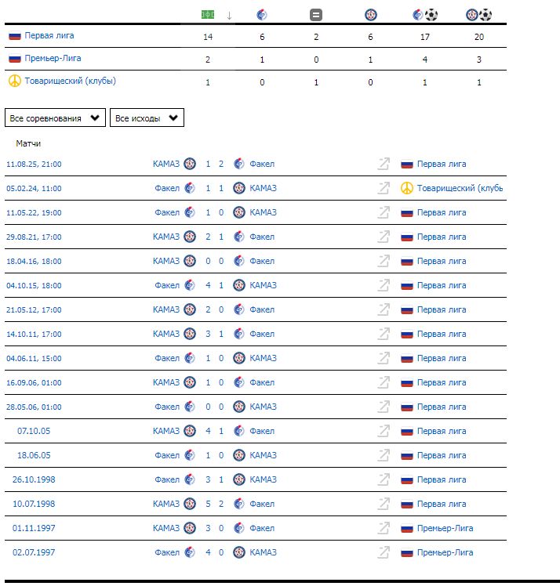Open the Все соревнования dropdown
This screenshot has width=560, height=586.
tap(55, 118)
